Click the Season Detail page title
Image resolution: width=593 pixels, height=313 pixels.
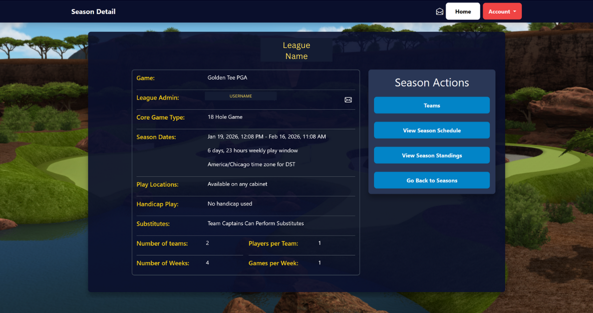93,11
